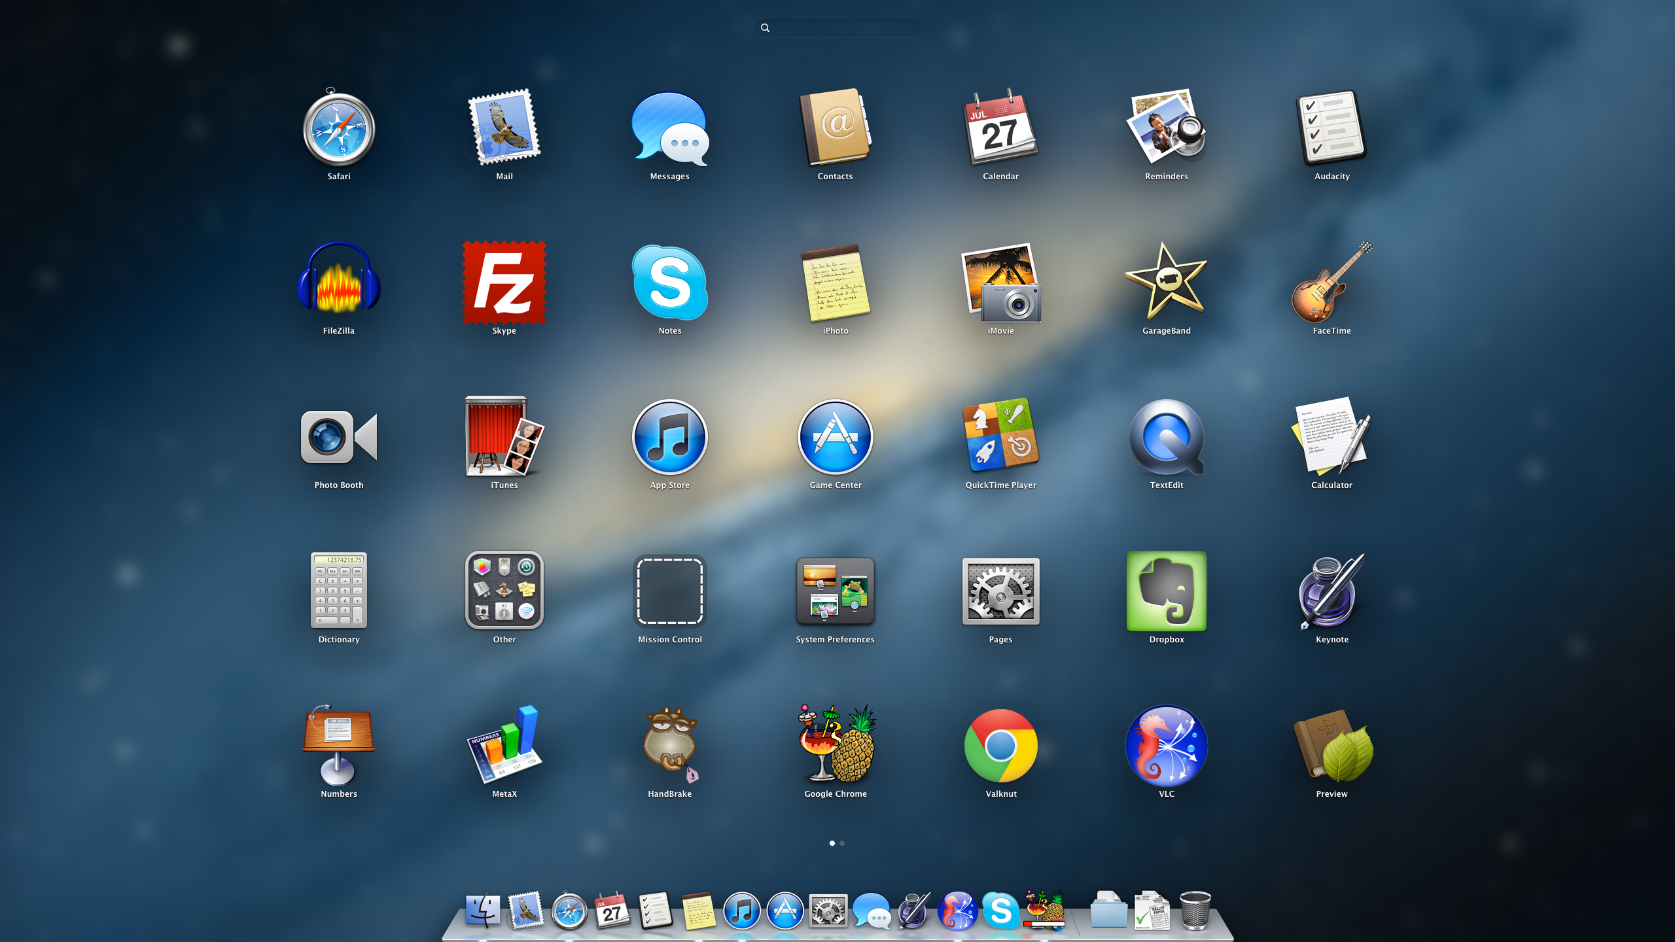The image size is (1675, 942).
Task: Open the Reminders checklist icon in the Dock
Action: click(x=656, y=911)
